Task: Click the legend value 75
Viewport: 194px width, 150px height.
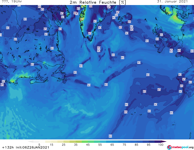Action: click(x=124, y=145)
